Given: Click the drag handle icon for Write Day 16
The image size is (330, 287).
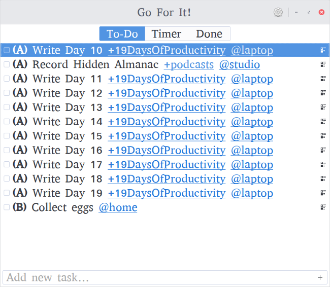Looking at the screenshot, I should click(x=322, y=150).
